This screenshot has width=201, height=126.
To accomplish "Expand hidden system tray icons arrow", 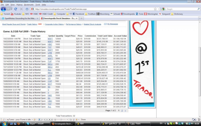I will [165, 123].
